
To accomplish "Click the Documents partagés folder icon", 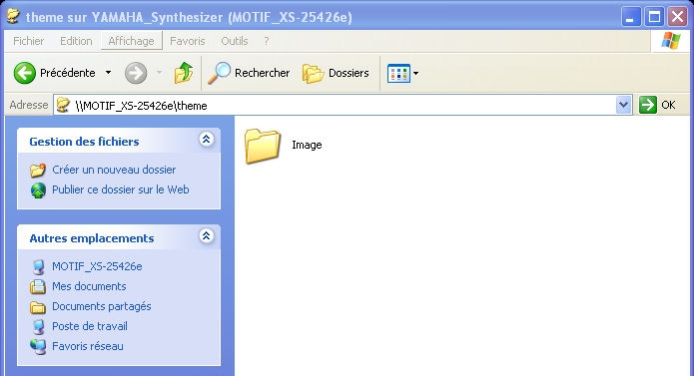I will click(x=38, y=307).
